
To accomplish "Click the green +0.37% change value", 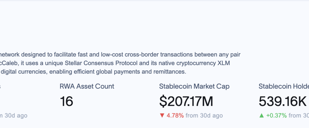I will point(276,115).
